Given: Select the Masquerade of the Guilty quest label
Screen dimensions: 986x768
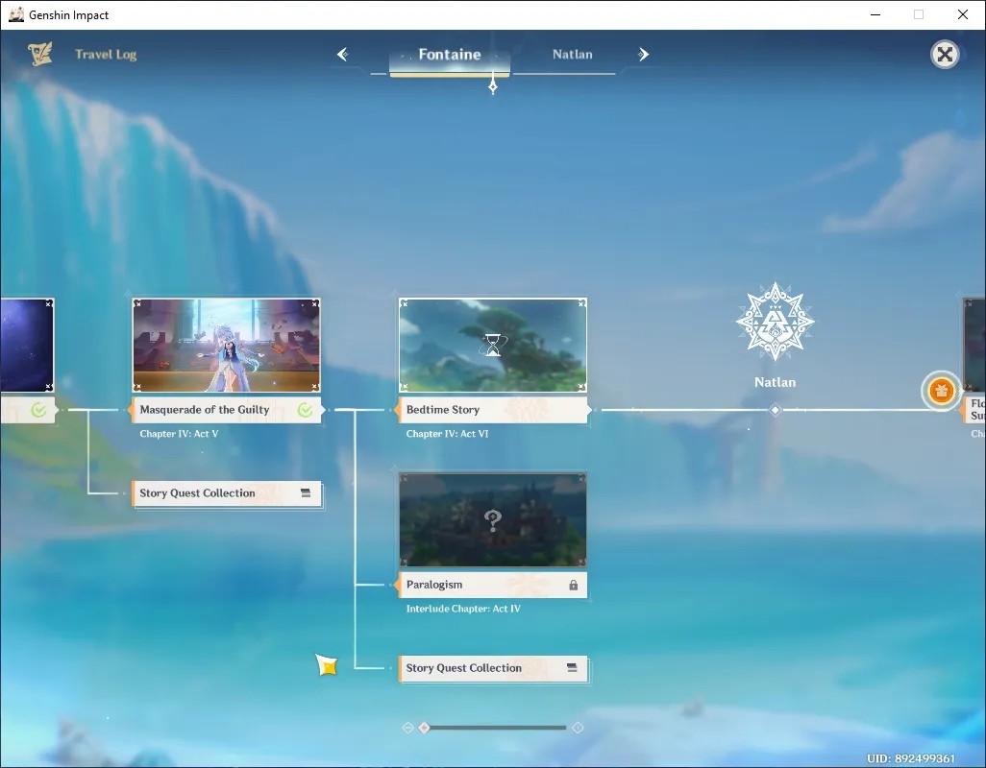Looking at the screenshot, I should point(227,410).
